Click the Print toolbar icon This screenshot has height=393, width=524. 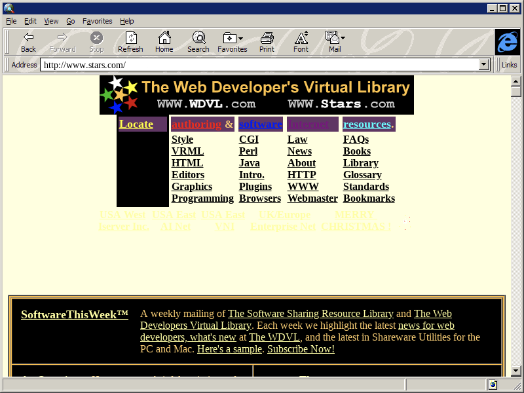[267, 37]
